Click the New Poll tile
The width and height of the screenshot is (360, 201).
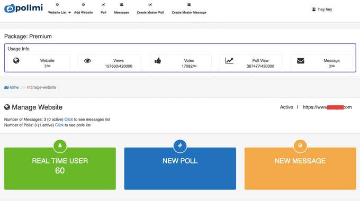pos(180,168)
